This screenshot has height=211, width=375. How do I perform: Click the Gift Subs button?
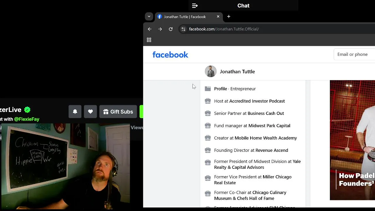(x=118, y=112)
